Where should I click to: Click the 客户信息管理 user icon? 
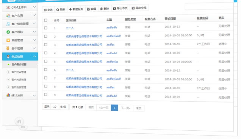pyautogui.click(x=8, y=24)
